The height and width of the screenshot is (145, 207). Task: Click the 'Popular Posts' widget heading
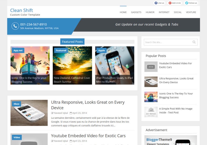pyautogui.click(x=156, y=56)
